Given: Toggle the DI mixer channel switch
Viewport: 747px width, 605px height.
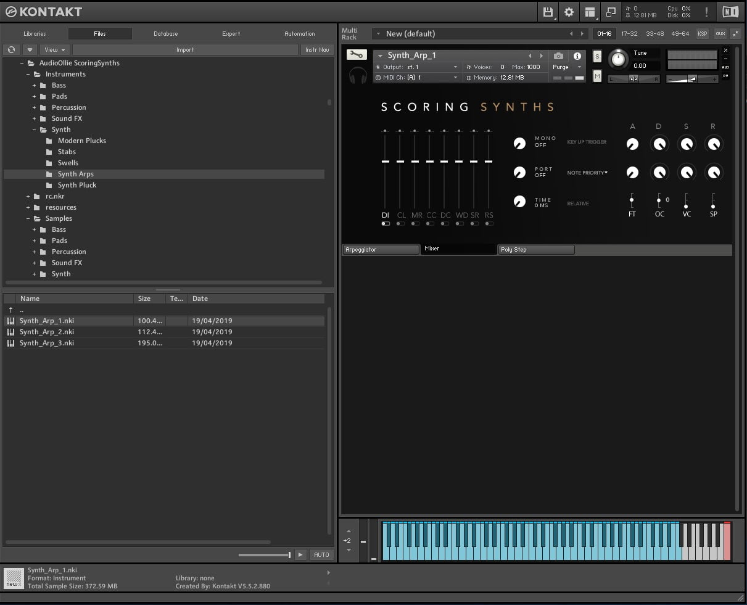Looking at the screenshot, I should [386, 224].
